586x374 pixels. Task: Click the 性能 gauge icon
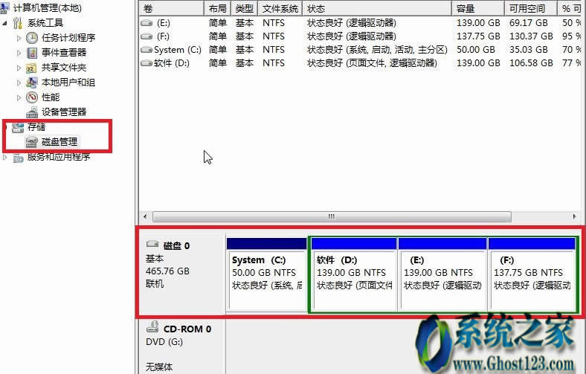(x=32, y=97)
